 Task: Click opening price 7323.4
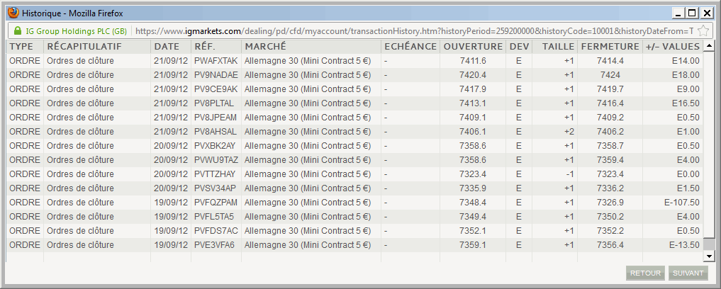pos(473,174)
